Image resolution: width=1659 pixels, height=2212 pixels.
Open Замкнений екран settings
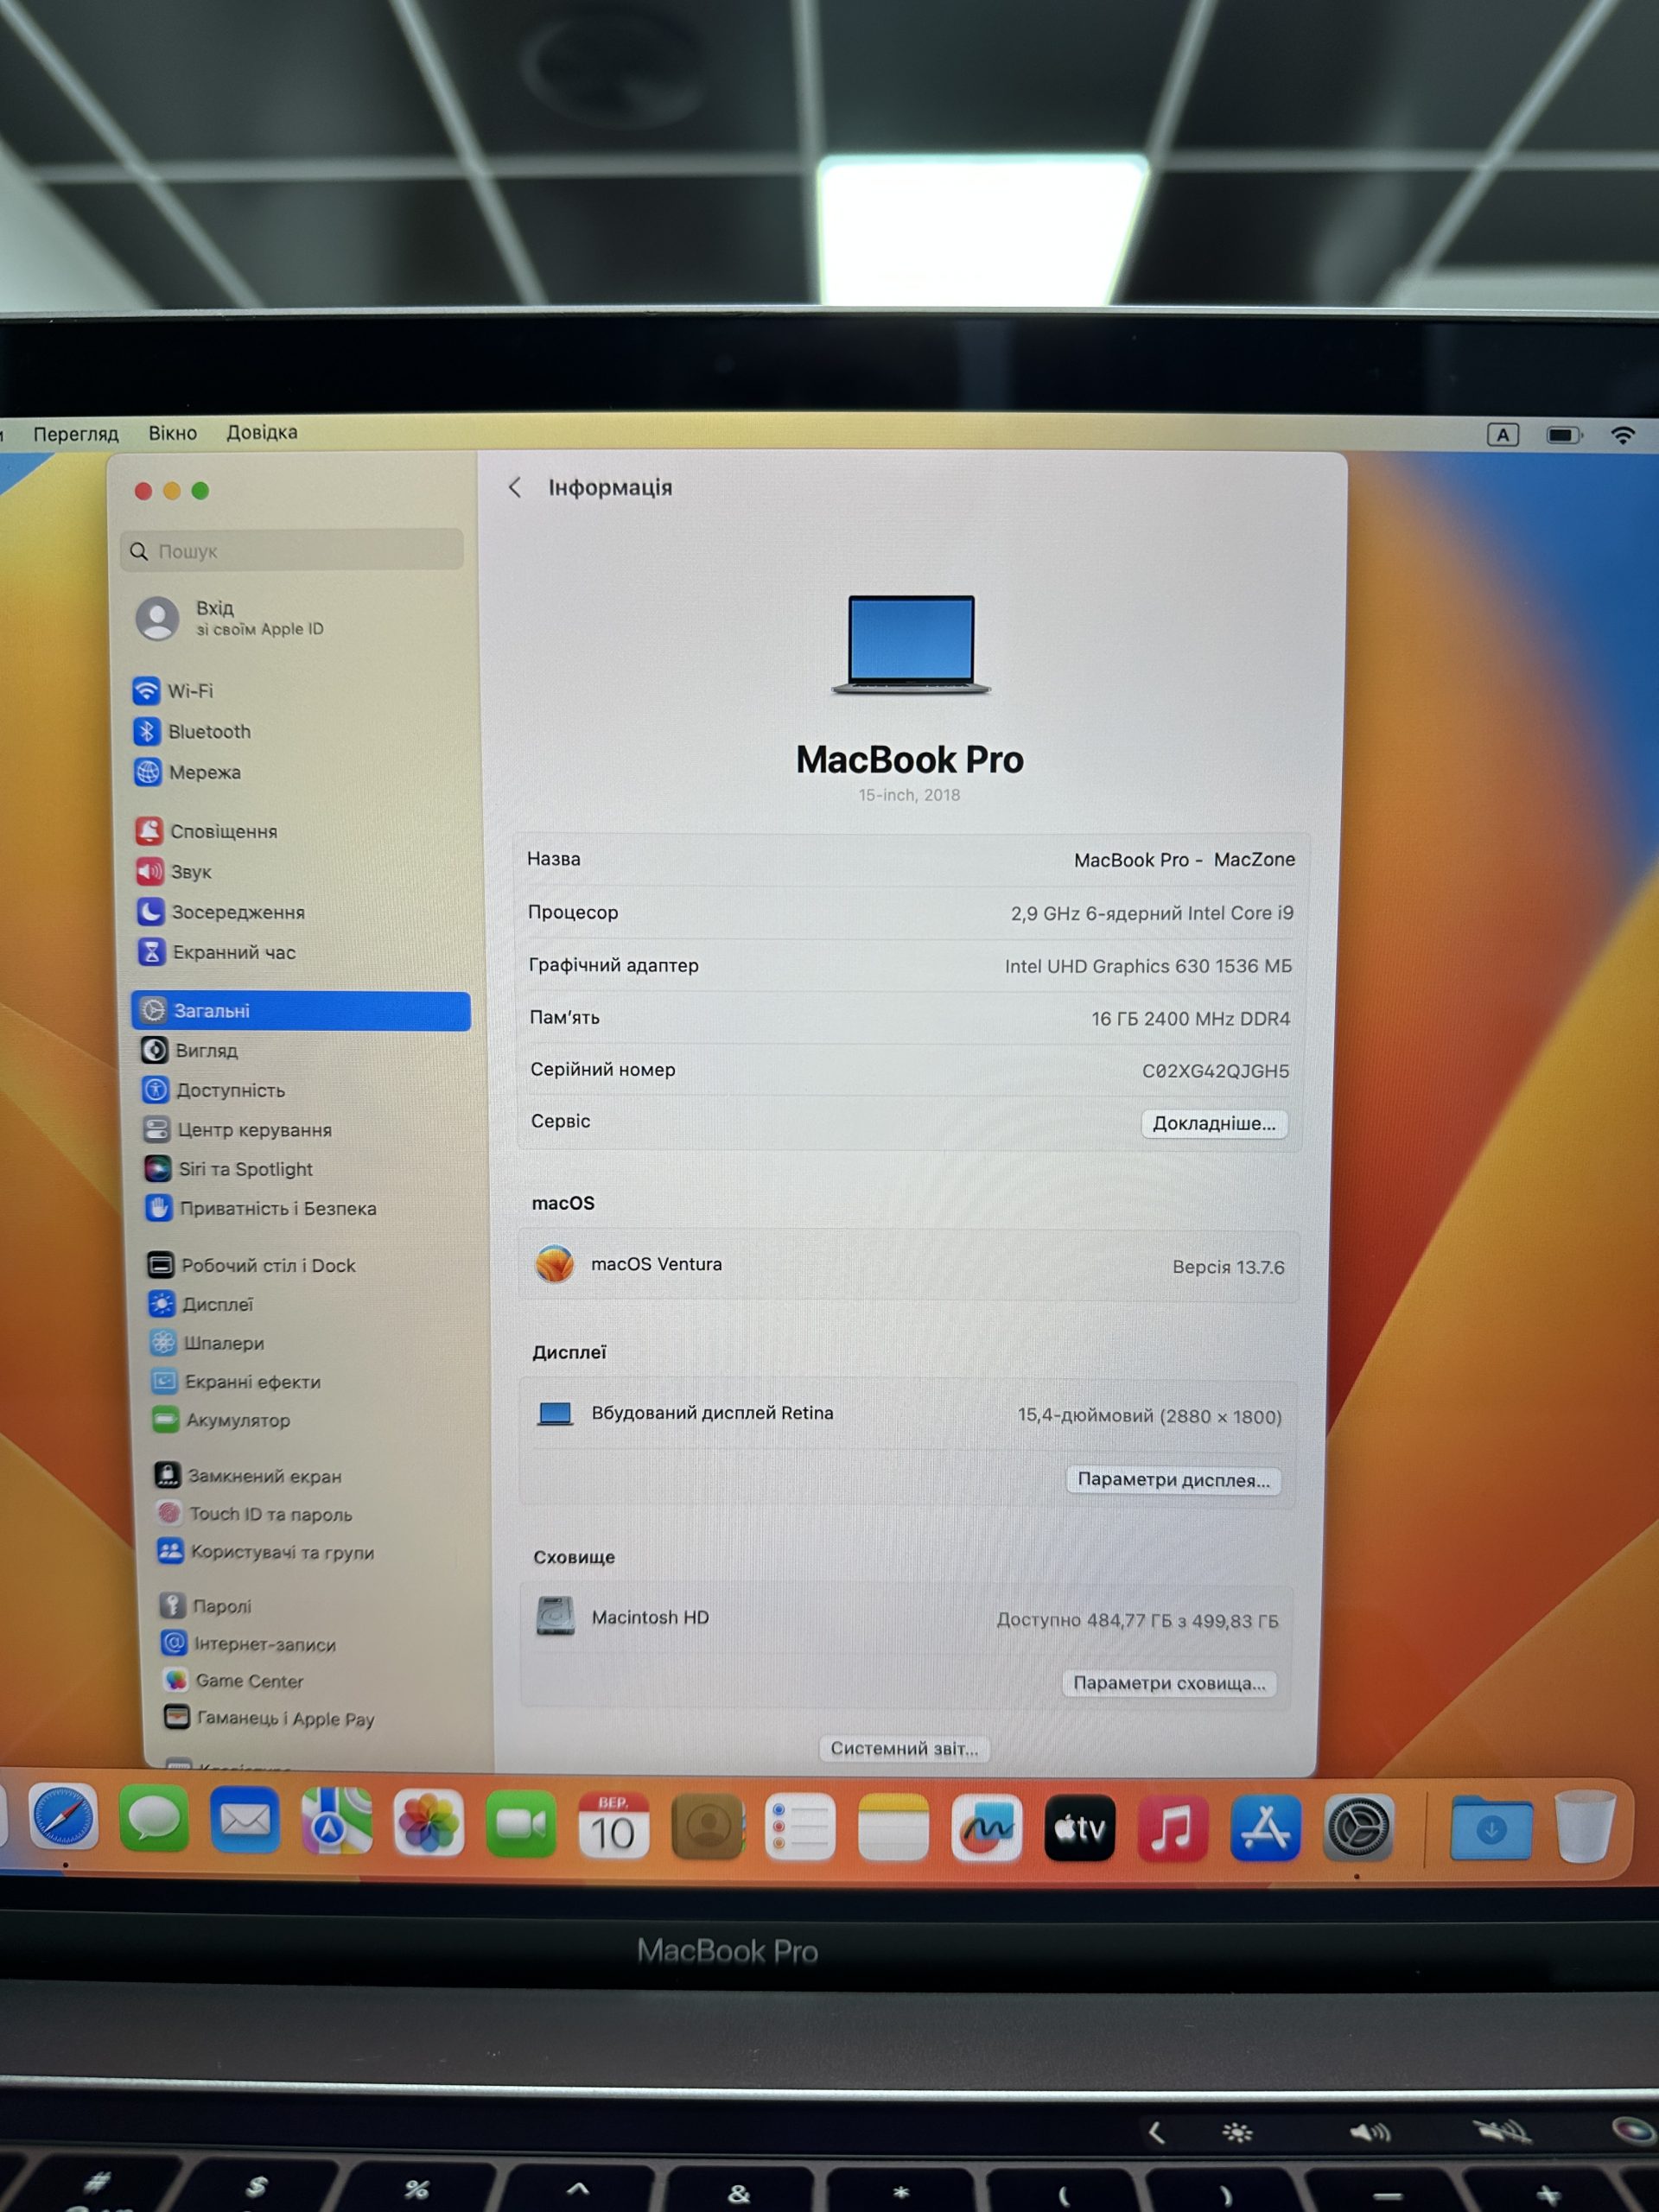click(249, 1476)
